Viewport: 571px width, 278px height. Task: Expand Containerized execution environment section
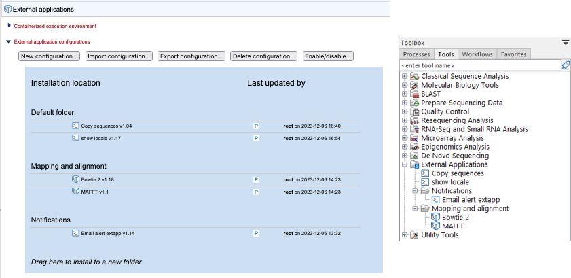click(9, 26)
